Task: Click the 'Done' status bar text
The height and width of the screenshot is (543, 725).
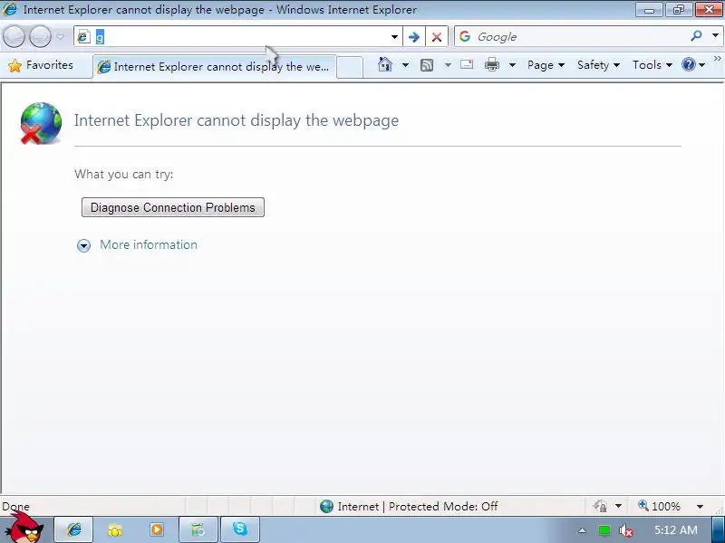Action: pos(15,507)
